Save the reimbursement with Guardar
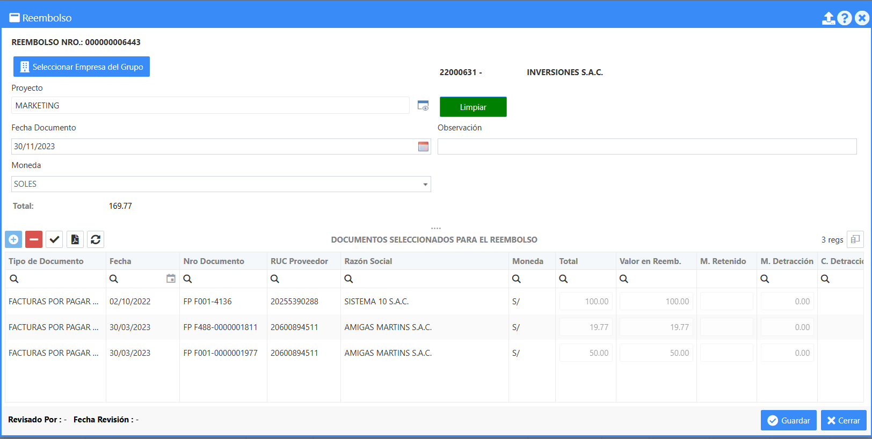The image size is (872, 439). [789, 420]
